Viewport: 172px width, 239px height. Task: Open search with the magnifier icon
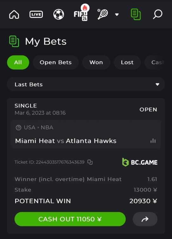[x=158, y=14]
